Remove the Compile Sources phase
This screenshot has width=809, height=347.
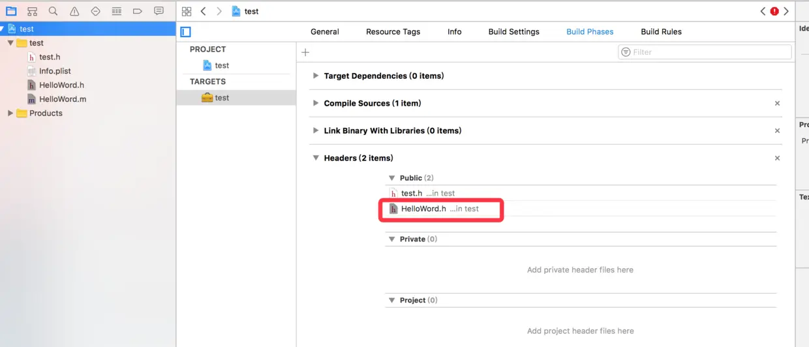click(x=777, y=103)
